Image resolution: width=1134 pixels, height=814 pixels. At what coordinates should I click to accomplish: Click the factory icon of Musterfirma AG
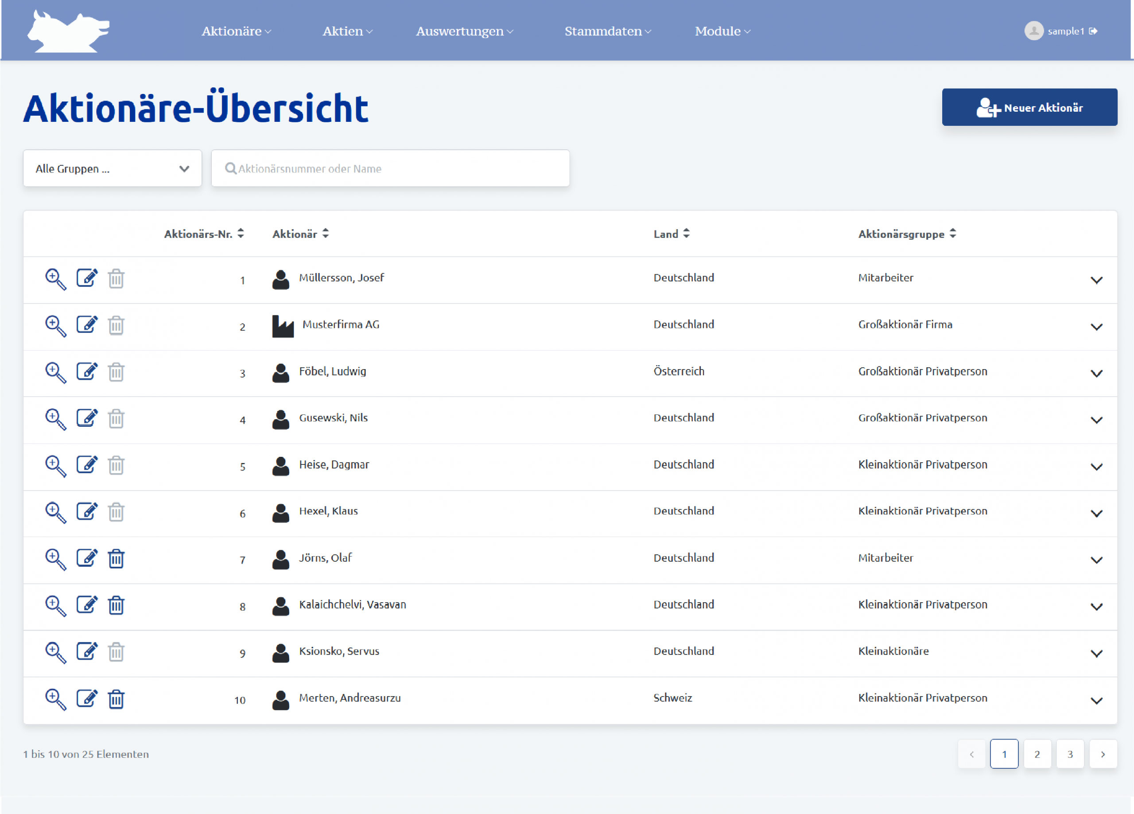click(x=283, y=326)
